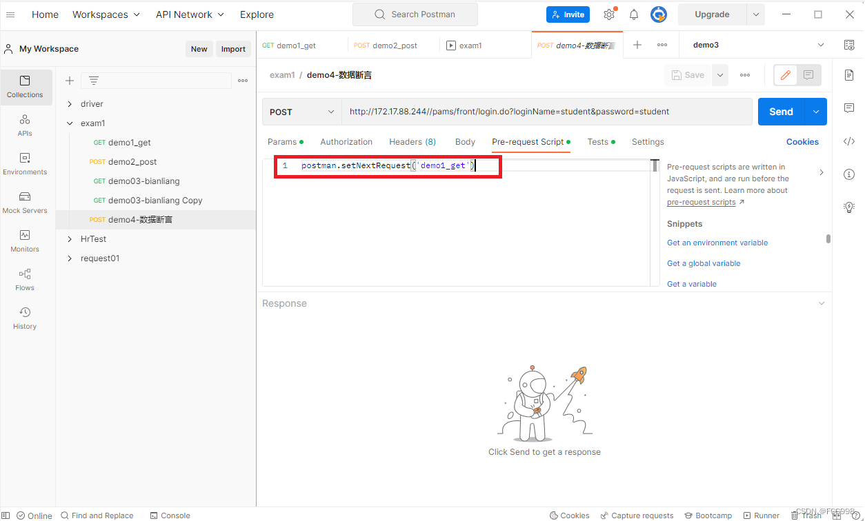Open APIs in the sidebar
Screen dimensions: 865x521
point(25,125)
